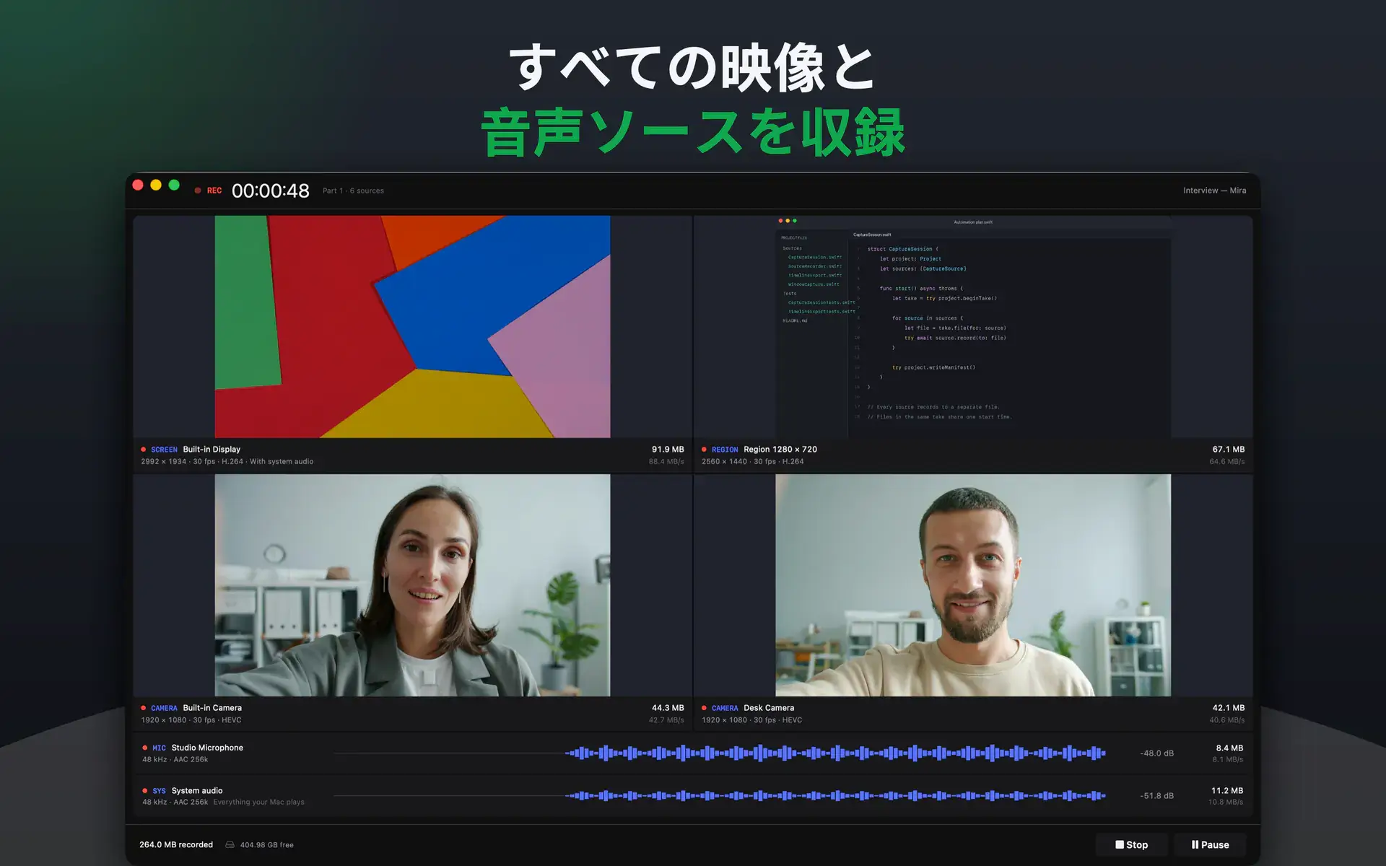
Task: Click the 00:00:48 recording timer
Action: pos(271,191)
